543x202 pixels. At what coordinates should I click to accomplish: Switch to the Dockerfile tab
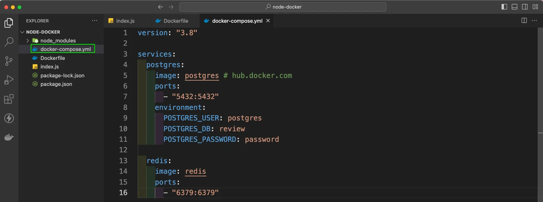pyautogui.click(x=175, y=21)
